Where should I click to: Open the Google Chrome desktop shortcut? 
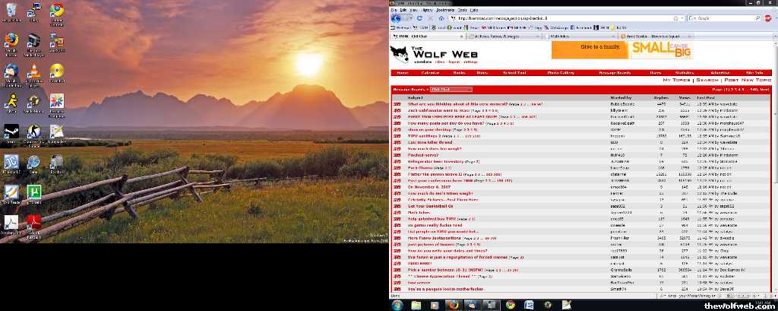[56, 11]
